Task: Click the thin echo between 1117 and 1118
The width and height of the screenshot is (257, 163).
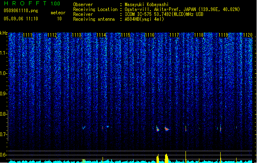Action: tap(186, 128)
